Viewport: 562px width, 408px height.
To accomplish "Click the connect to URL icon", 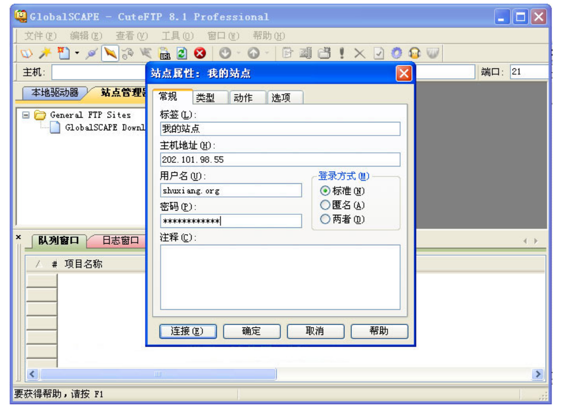I will 164,53.
